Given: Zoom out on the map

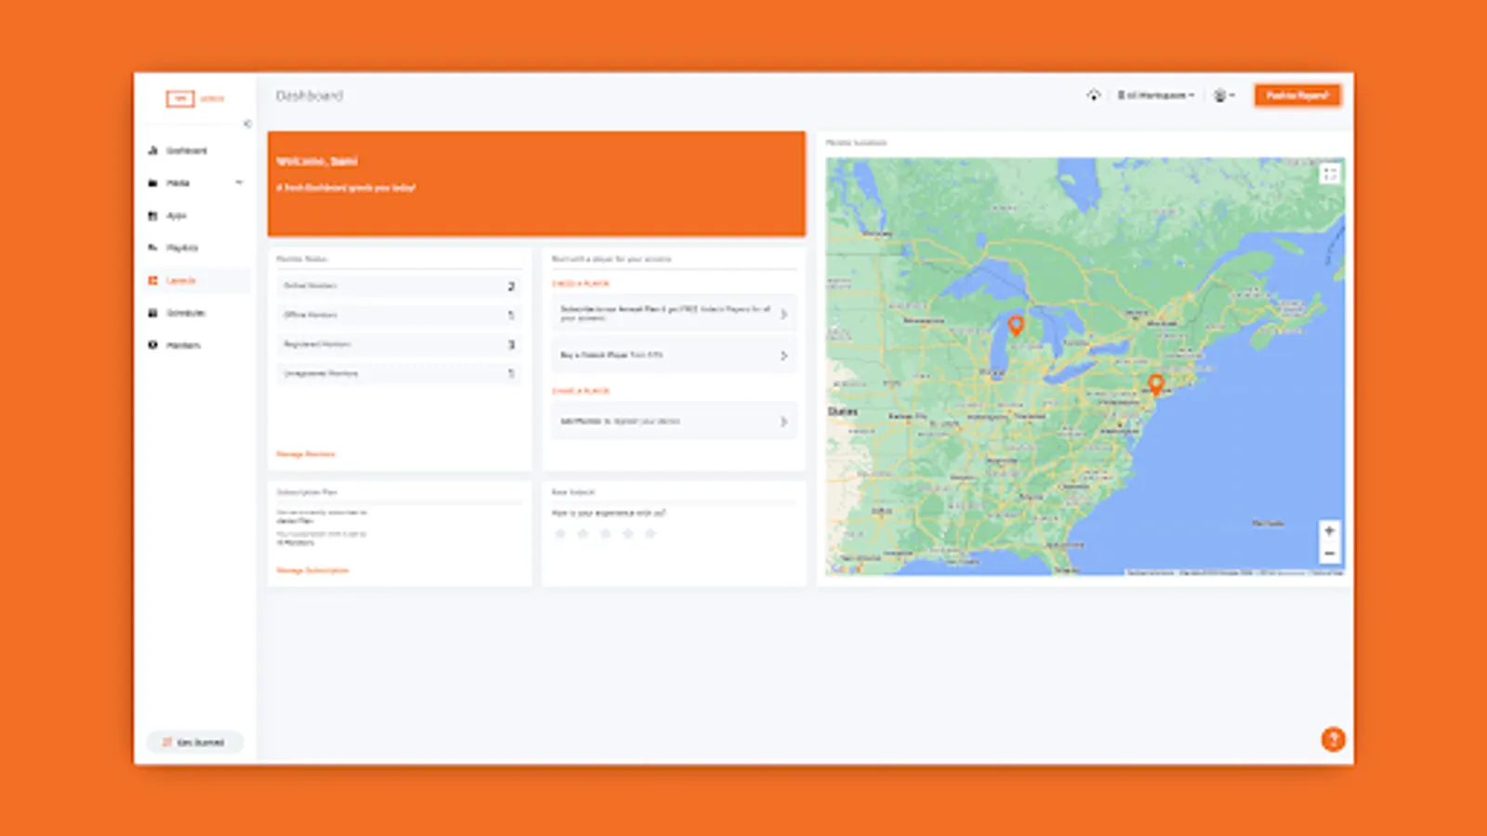Looking at the screenshot, I should (x=1329, y=554).
